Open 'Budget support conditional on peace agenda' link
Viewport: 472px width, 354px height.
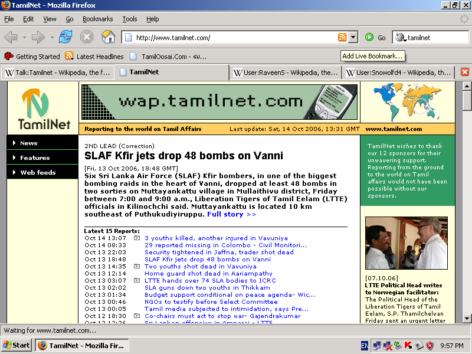[x=230, y=294]
